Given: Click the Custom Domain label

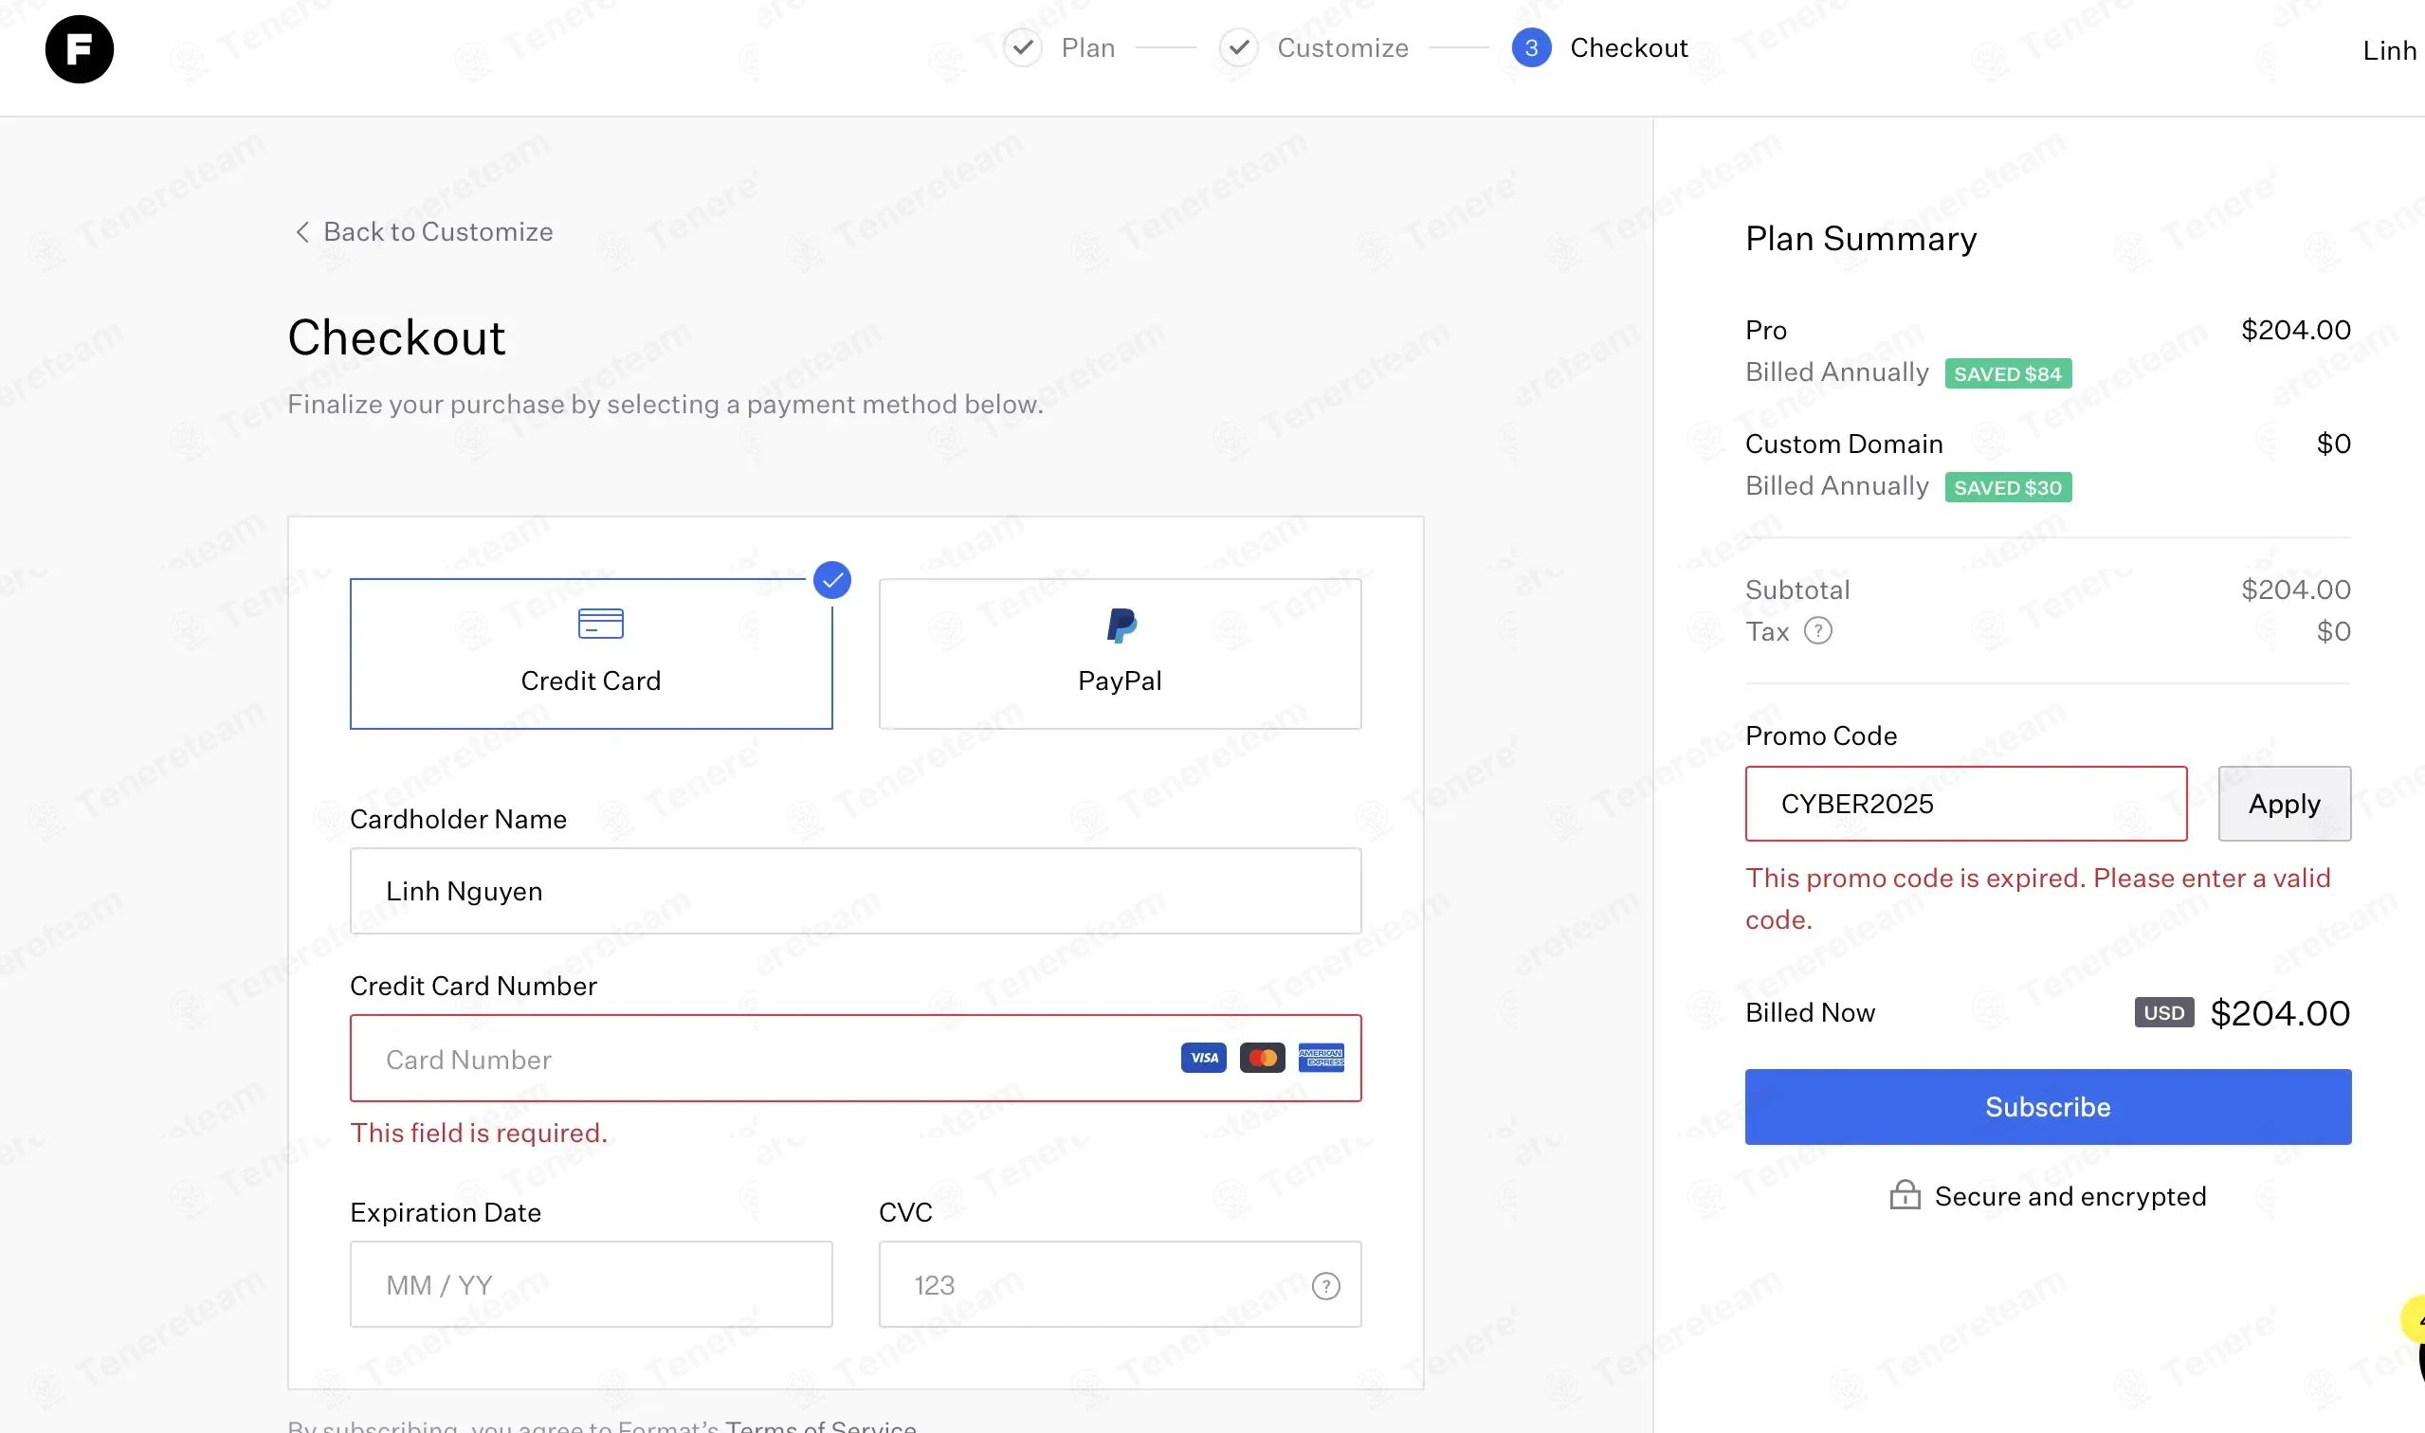Looking at the screenshot, I should coord(1844,444).
